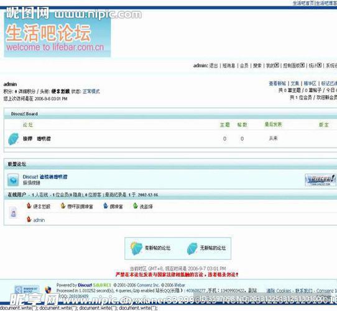Open the forum title link beside the umbrella icon
This screenshot has height=311, width=337.
tap(37, 139)
